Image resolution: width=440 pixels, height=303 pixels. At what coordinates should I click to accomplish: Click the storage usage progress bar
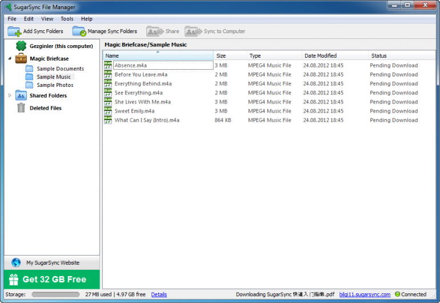(55, 294)
